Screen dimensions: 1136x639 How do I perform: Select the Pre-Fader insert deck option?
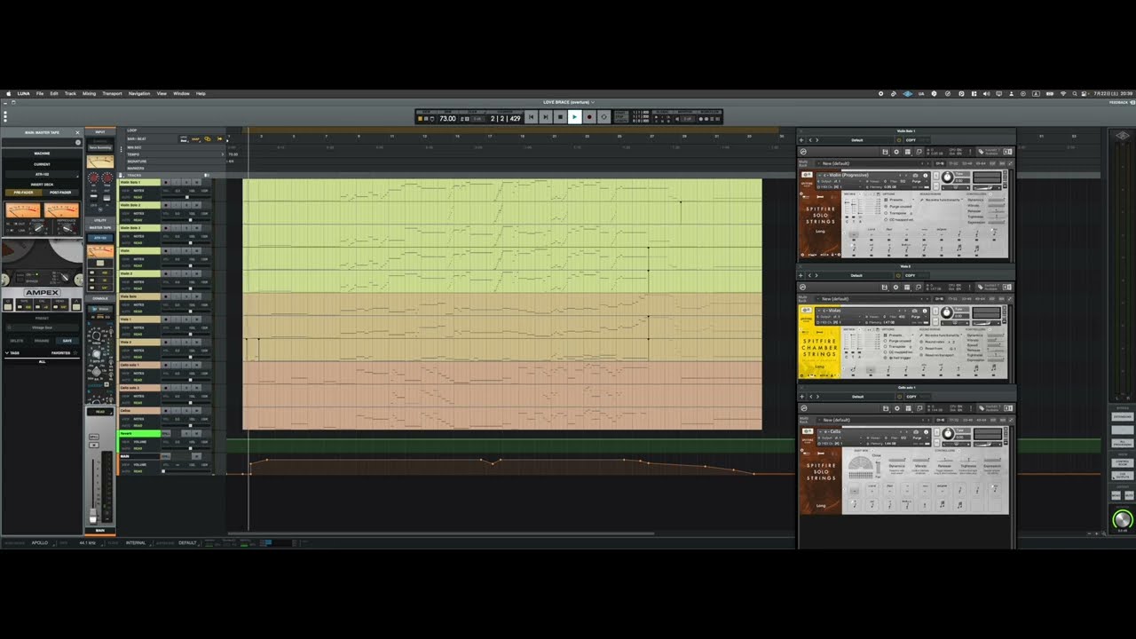point(21,192)
